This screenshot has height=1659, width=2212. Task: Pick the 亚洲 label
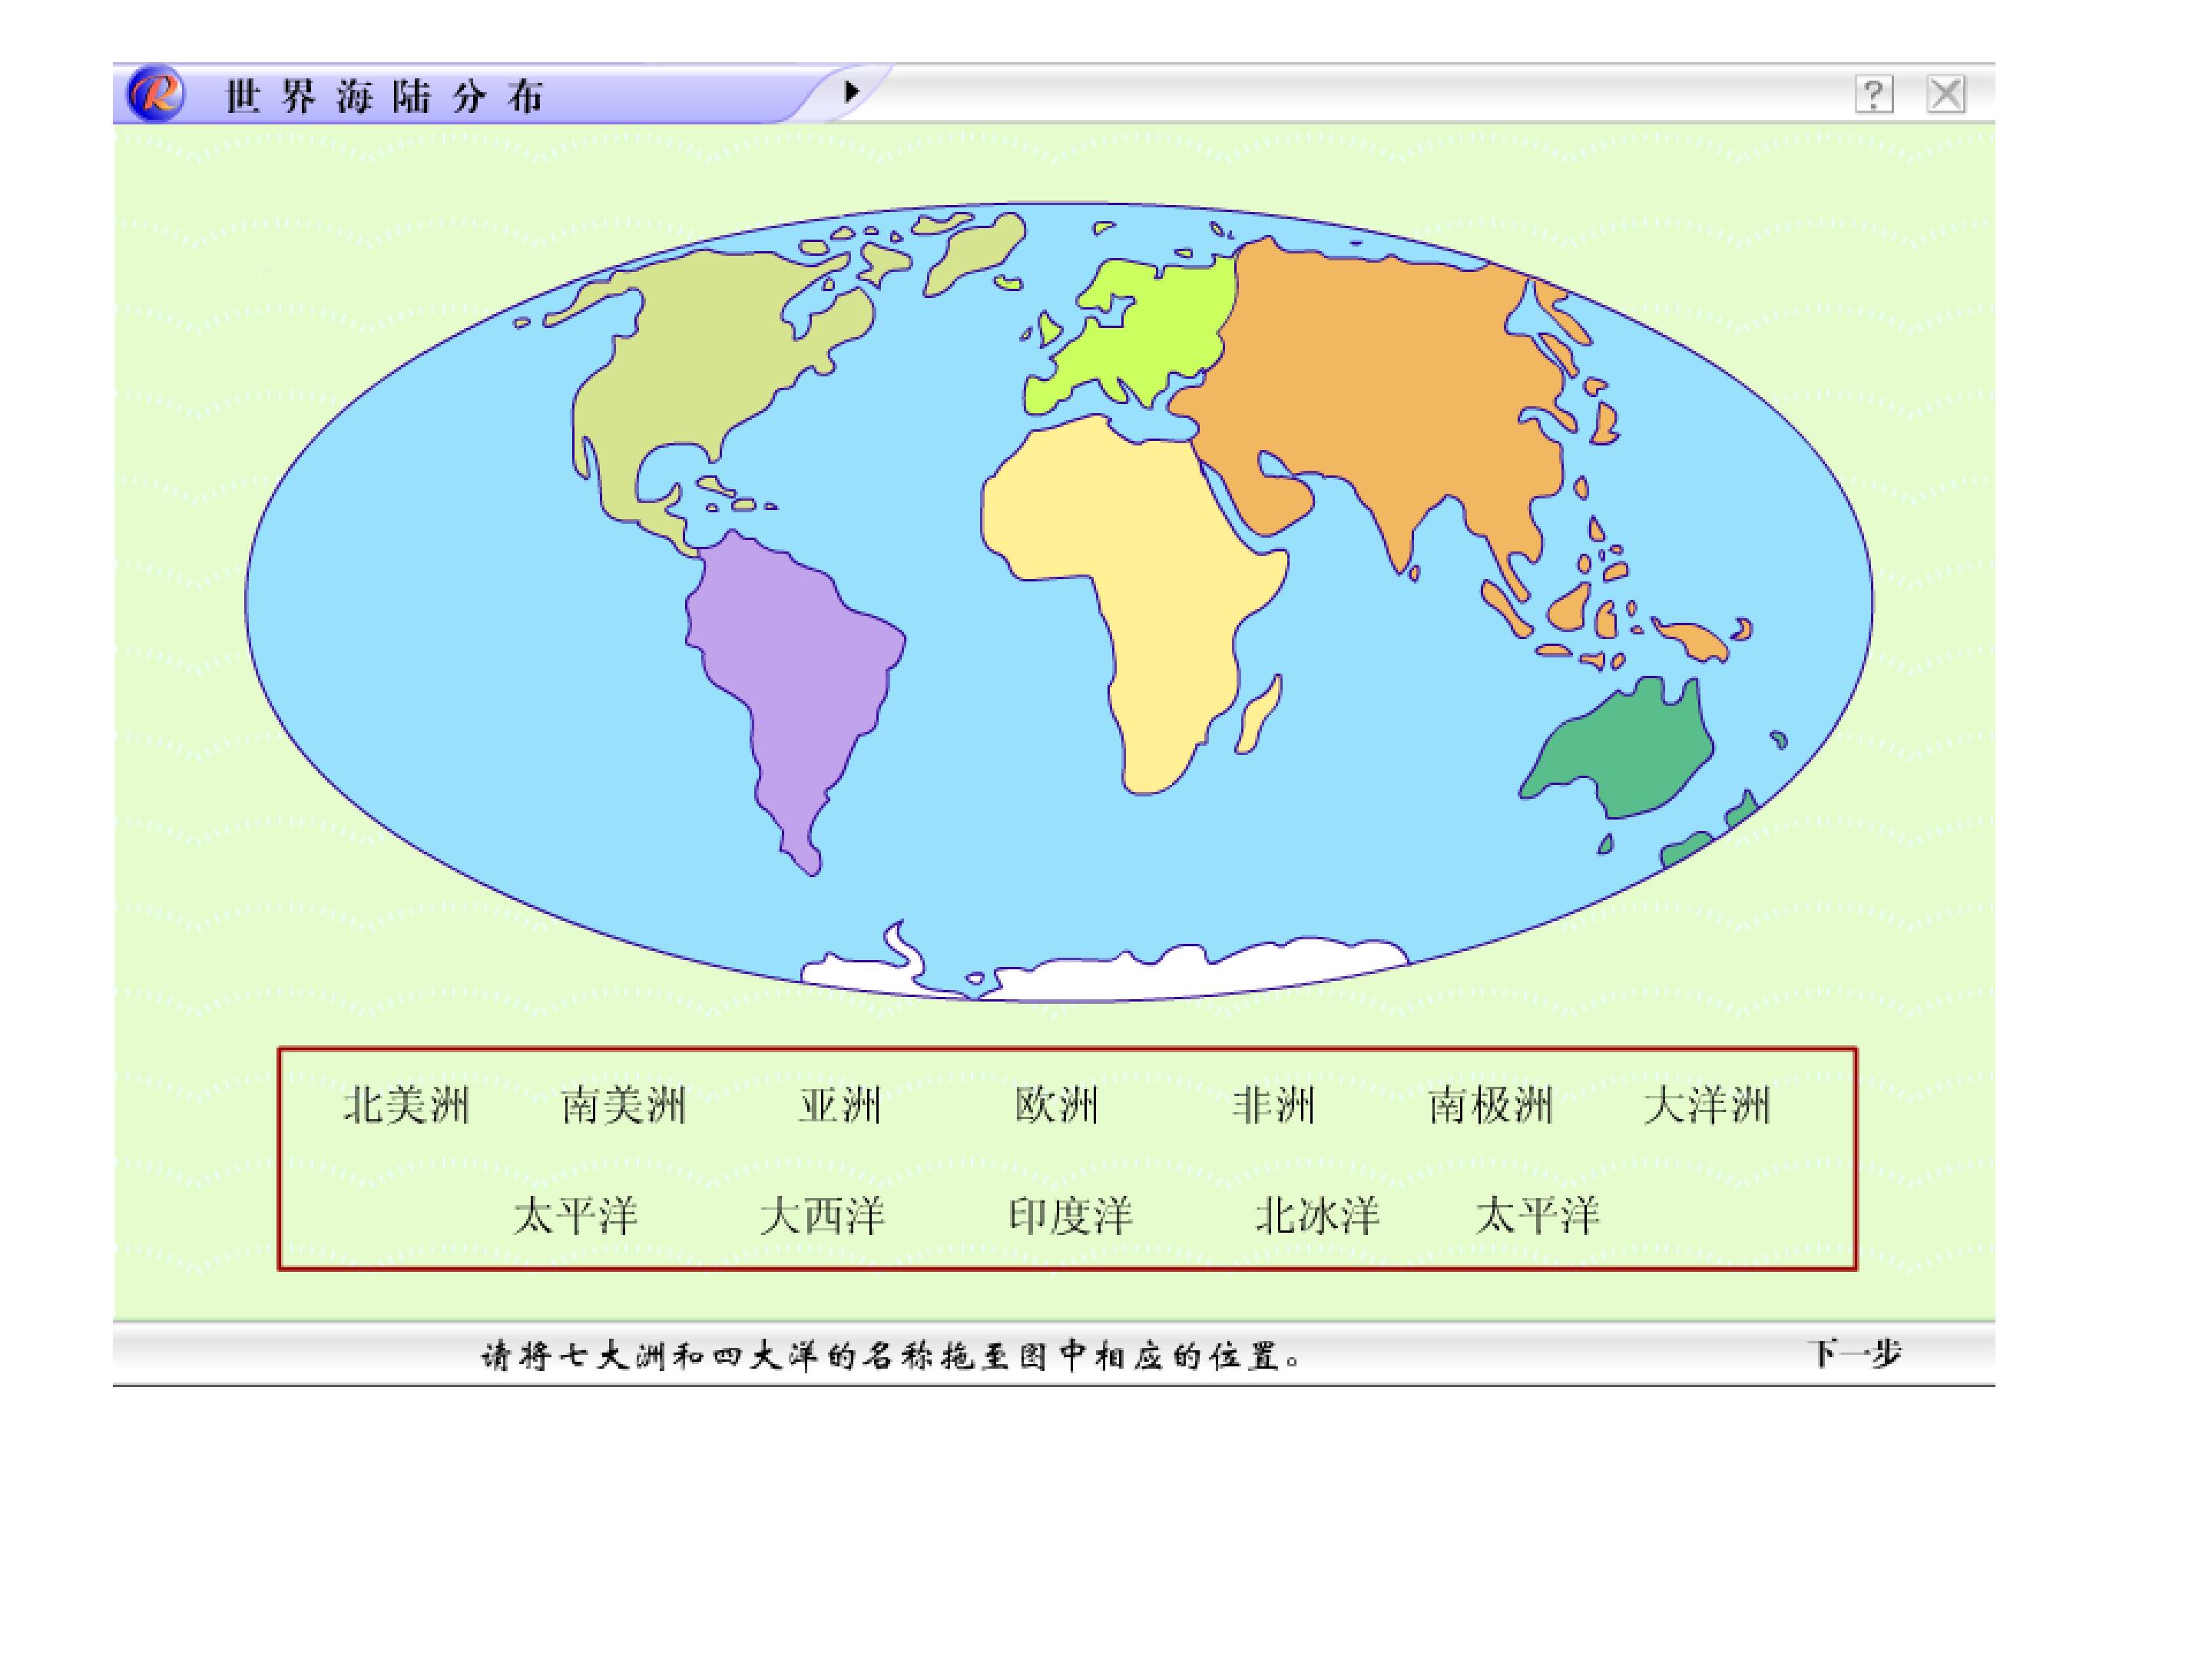840,1106
